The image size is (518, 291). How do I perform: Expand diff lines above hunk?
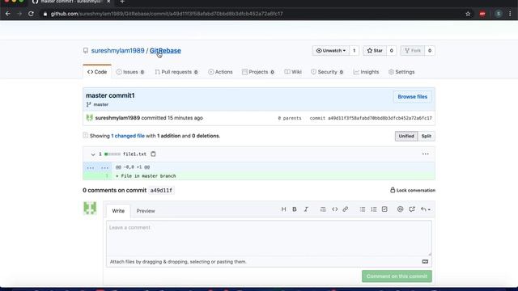(x=97, y=167)
